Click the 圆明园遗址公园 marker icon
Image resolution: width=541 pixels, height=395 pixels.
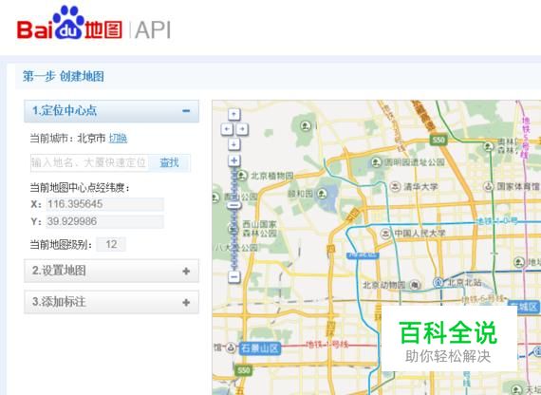point(376,161)
